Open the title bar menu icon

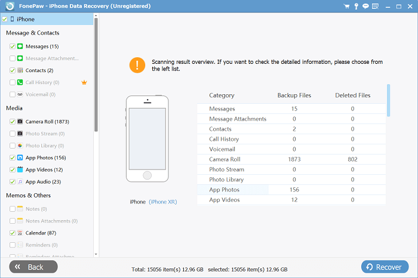click(376, 6)
